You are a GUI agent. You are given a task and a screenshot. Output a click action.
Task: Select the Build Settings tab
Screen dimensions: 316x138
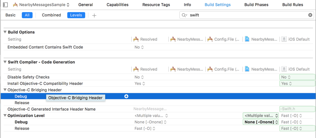(x=218, y=5)
